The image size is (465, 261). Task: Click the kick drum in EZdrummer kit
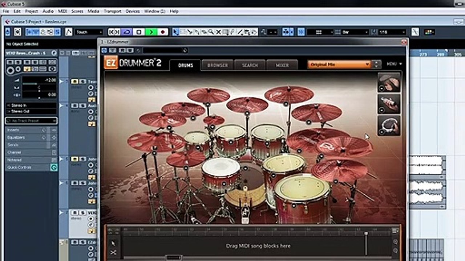pos(246,185)
